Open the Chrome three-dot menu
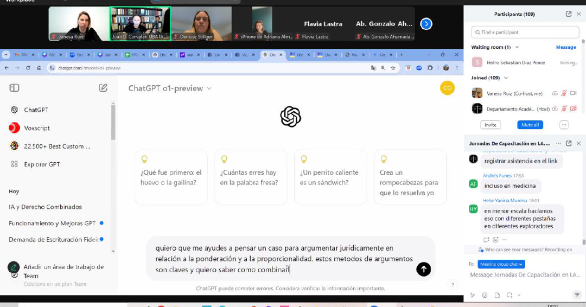Image resolution: width=586 pixels, height=307 pixels. click(x=457, y=68)
